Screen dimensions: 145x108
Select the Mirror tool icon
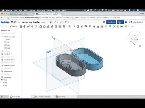(x=69, y=26)
